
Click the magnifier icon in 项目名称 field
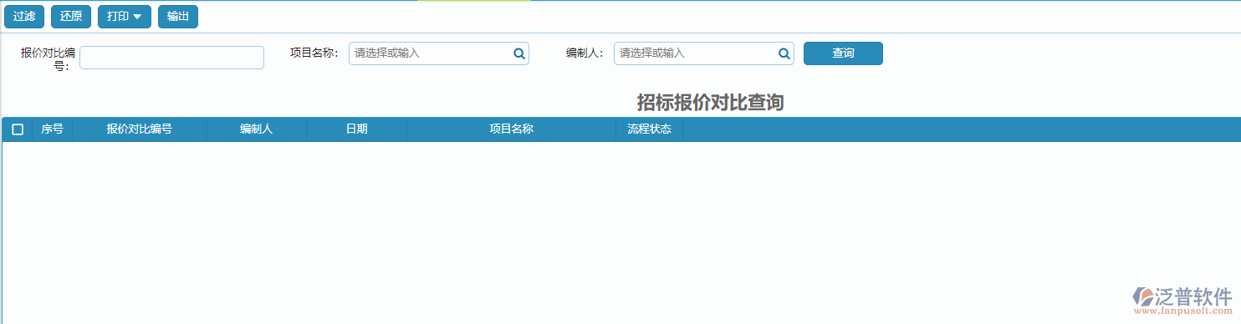[519, 53]
